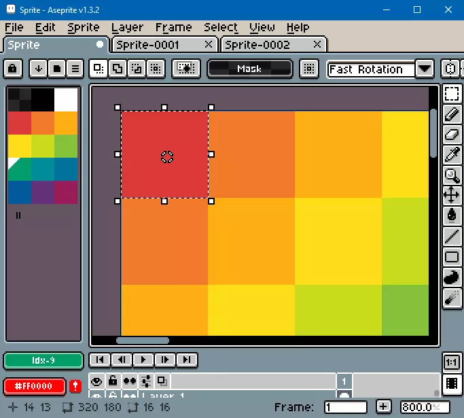Click the Fast Rotation combo box field
464x418 pixels.
pos(371,69)
